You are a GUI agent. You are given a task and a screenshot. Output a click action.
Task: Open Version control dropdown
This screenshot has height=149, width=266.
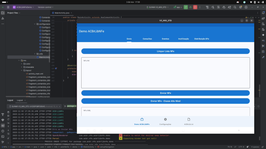[45, 7]
